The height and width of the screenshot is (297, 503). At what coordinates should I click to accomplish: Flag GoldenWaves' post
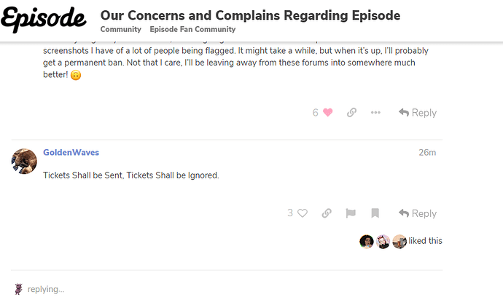click(351, 213)
